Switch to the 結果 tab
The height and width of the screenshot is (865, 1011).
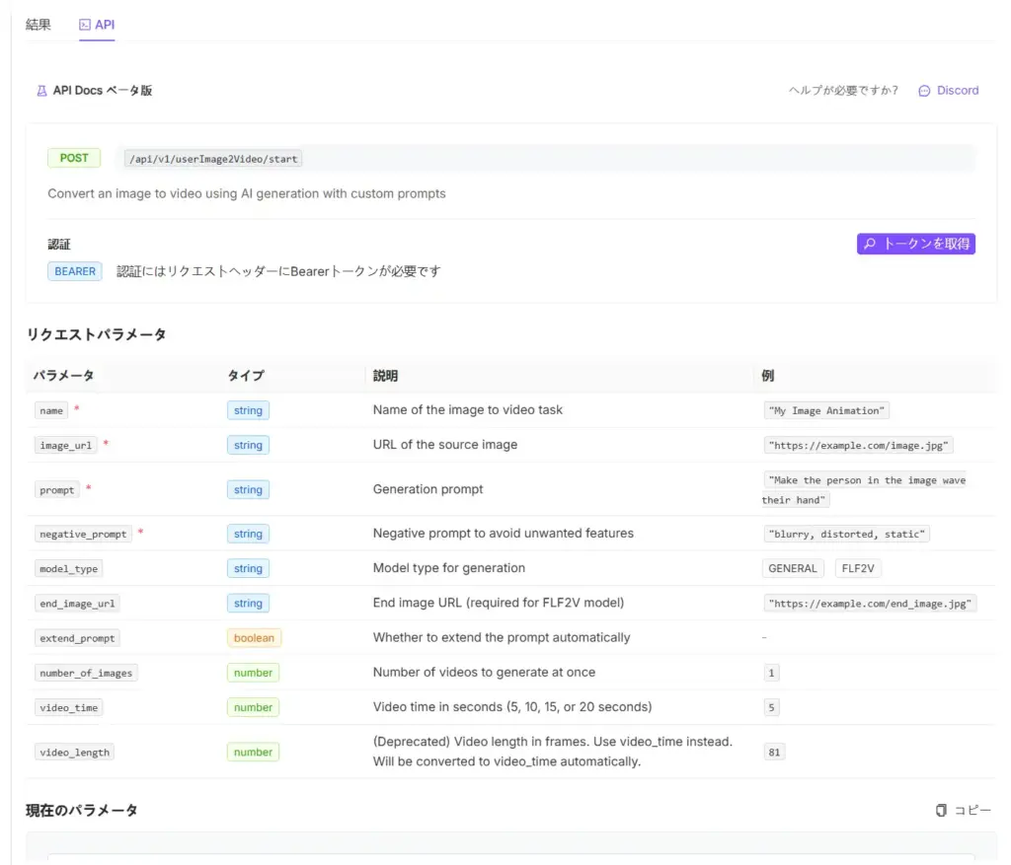(x=39, y=25)
